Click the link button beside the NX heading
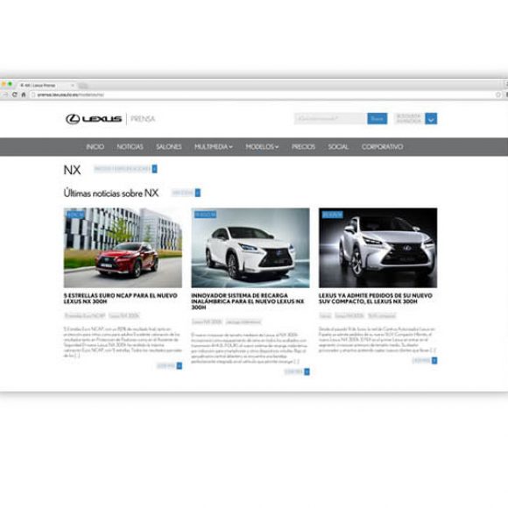Image resolution: width=508 pixels, height=508 pixels. coord(125,169)
